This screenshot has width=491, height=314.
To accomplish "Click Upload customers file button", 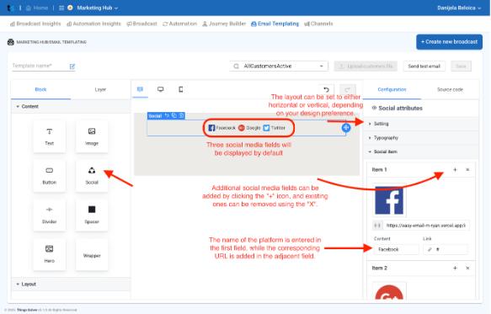I will [x=366, y=66].
